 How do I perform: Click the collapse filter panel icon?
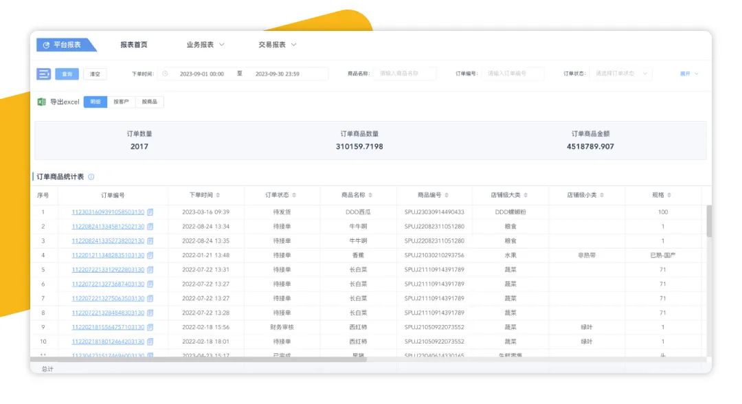coord(43,74)
